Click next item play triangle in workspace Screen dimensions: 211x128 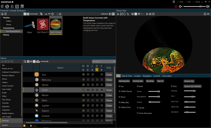pyautogui.click(x=60, y=14)
